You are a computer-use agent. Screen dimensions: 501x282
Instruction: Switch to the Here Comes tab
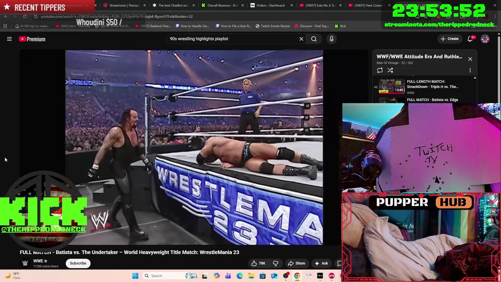(x=368, y=5)
